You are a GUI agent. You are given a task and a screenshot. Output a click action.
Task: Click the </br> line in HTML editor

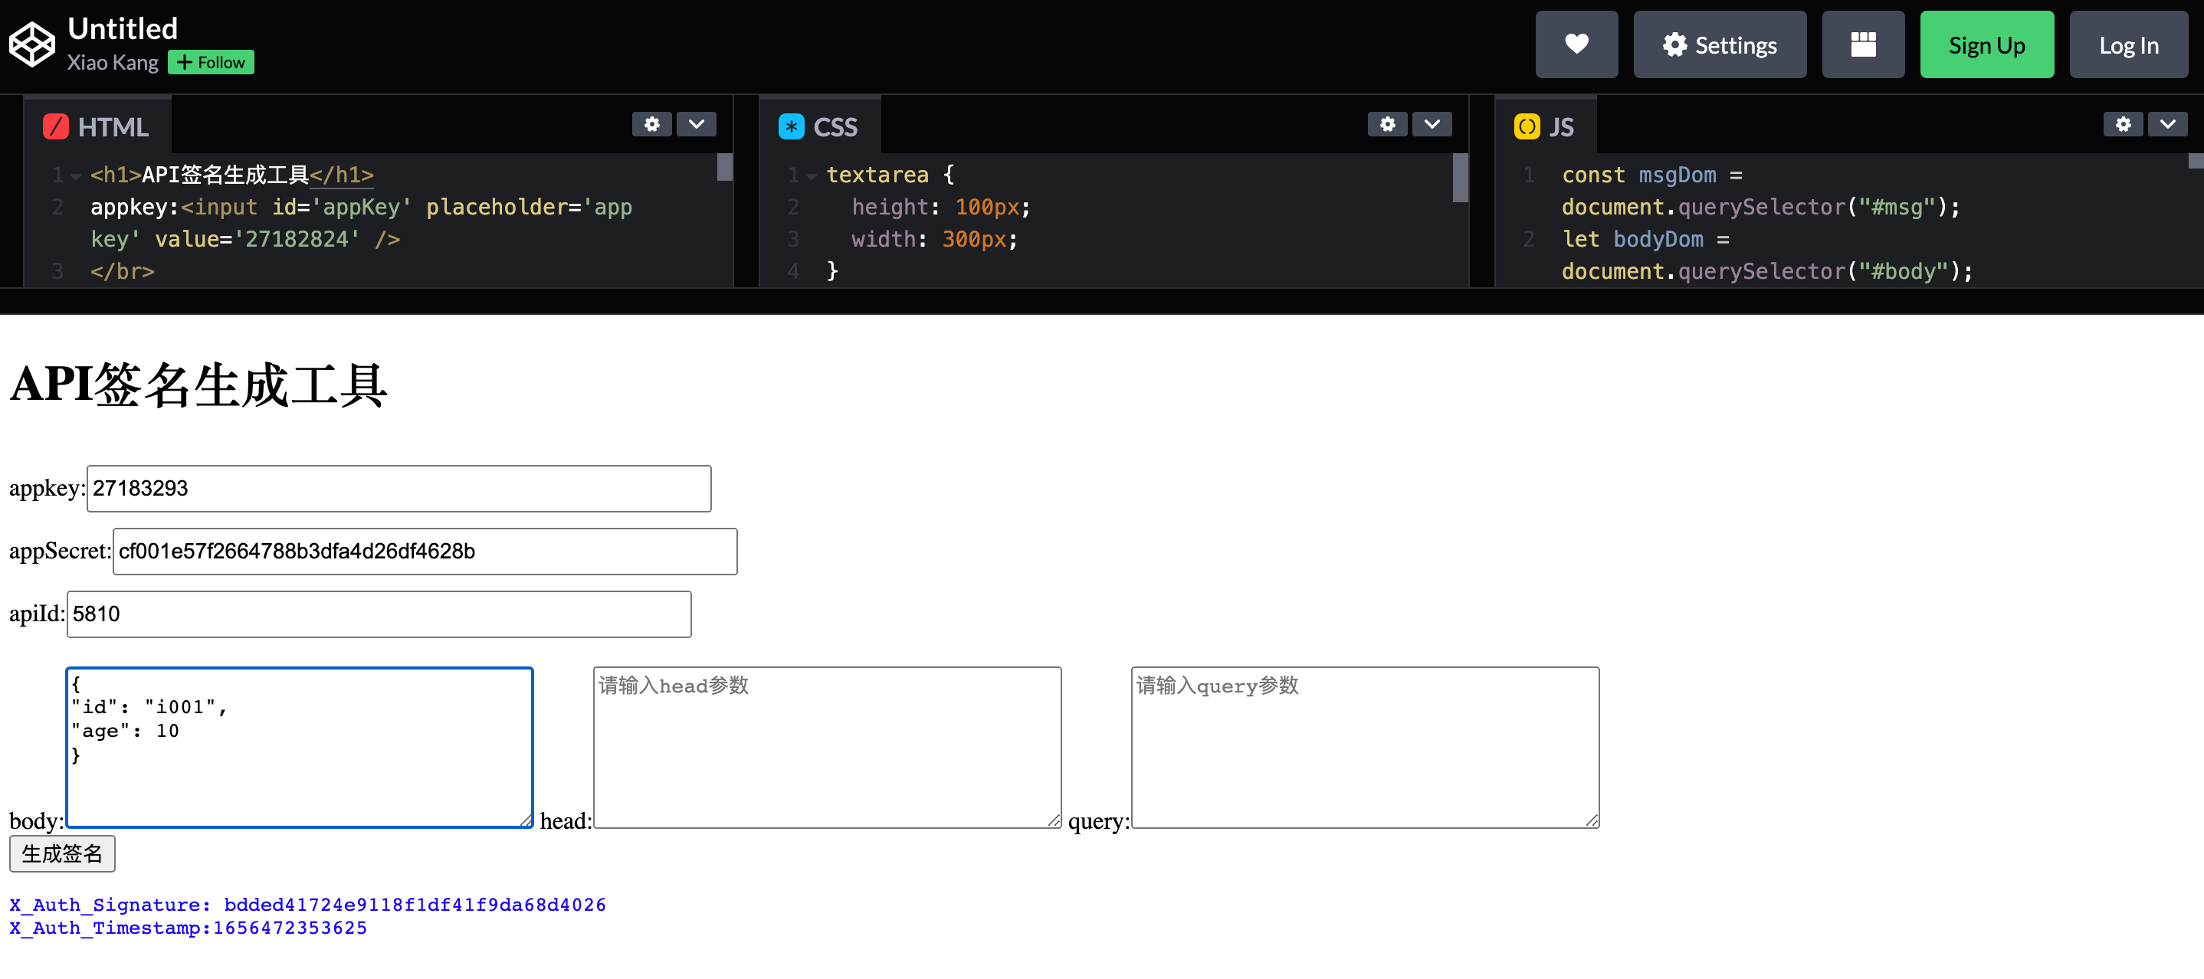pos(123,271)
